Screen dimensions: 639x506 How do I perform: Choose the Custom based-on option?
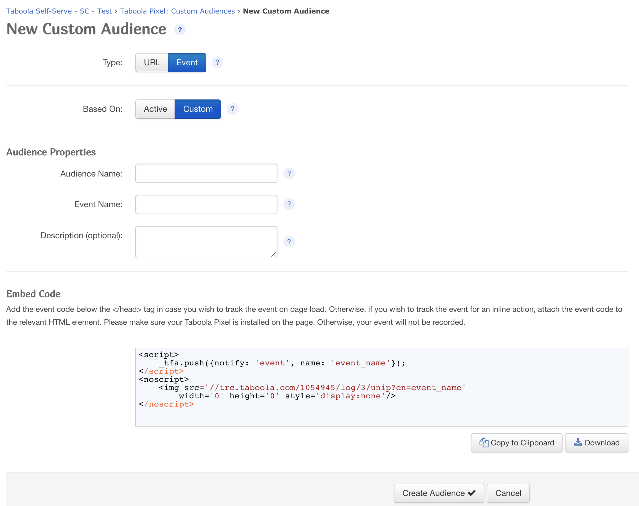(198, 109)
